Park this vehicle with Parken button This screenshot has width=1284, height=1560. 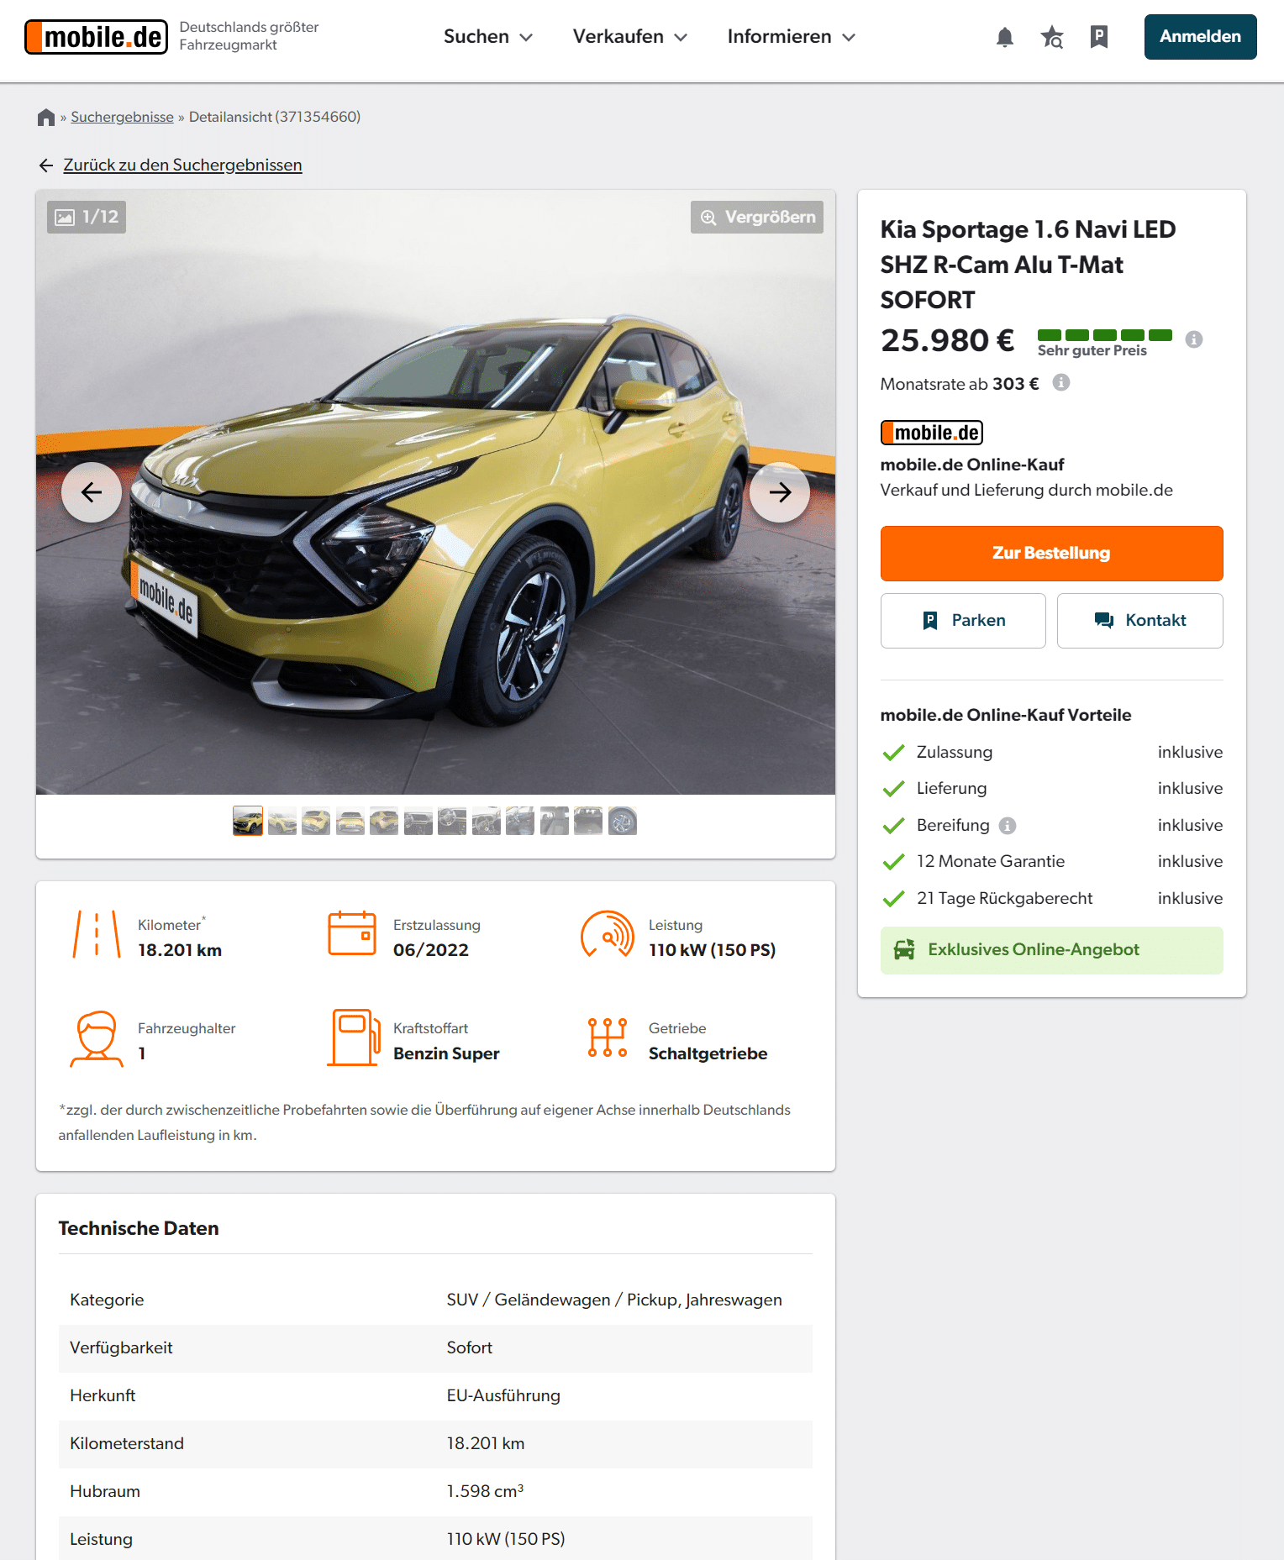pyautogui.click(x=962, y=621)
